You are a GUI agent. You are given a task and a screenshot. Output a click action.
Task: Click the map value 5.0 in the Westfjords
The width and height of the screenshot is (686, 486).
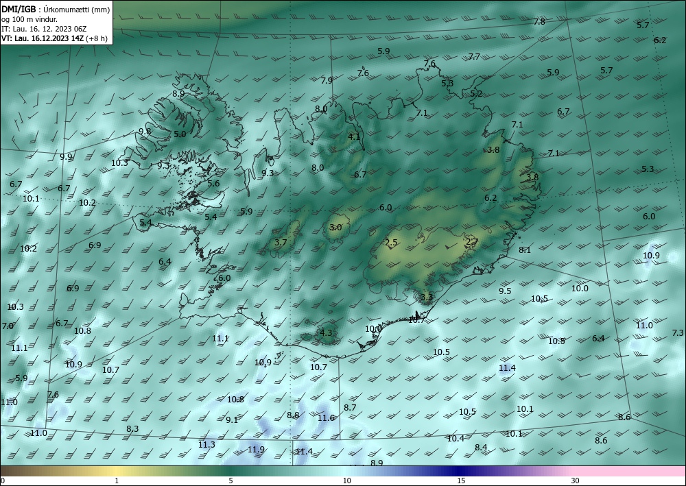coord(180,134)
